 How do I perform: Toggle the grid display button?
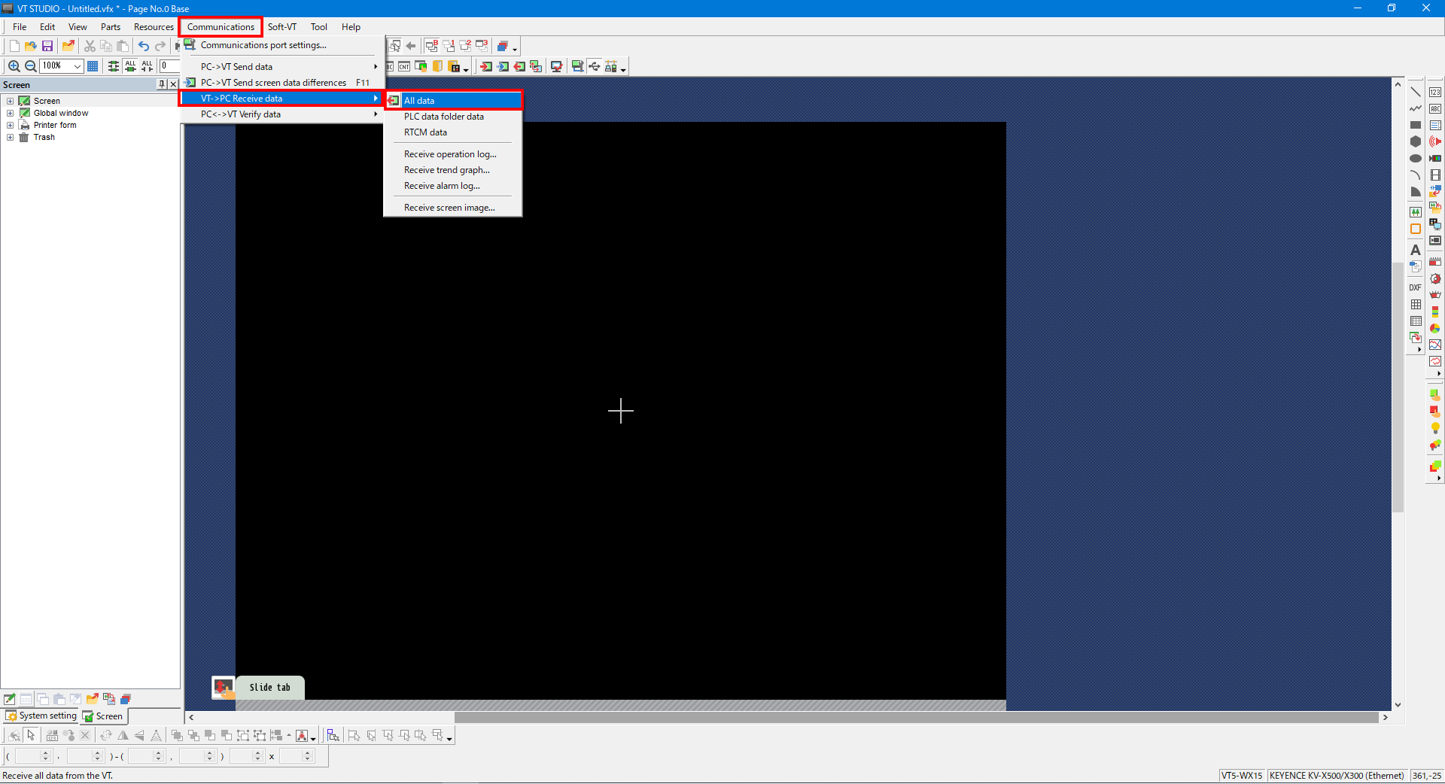(93, 66)
